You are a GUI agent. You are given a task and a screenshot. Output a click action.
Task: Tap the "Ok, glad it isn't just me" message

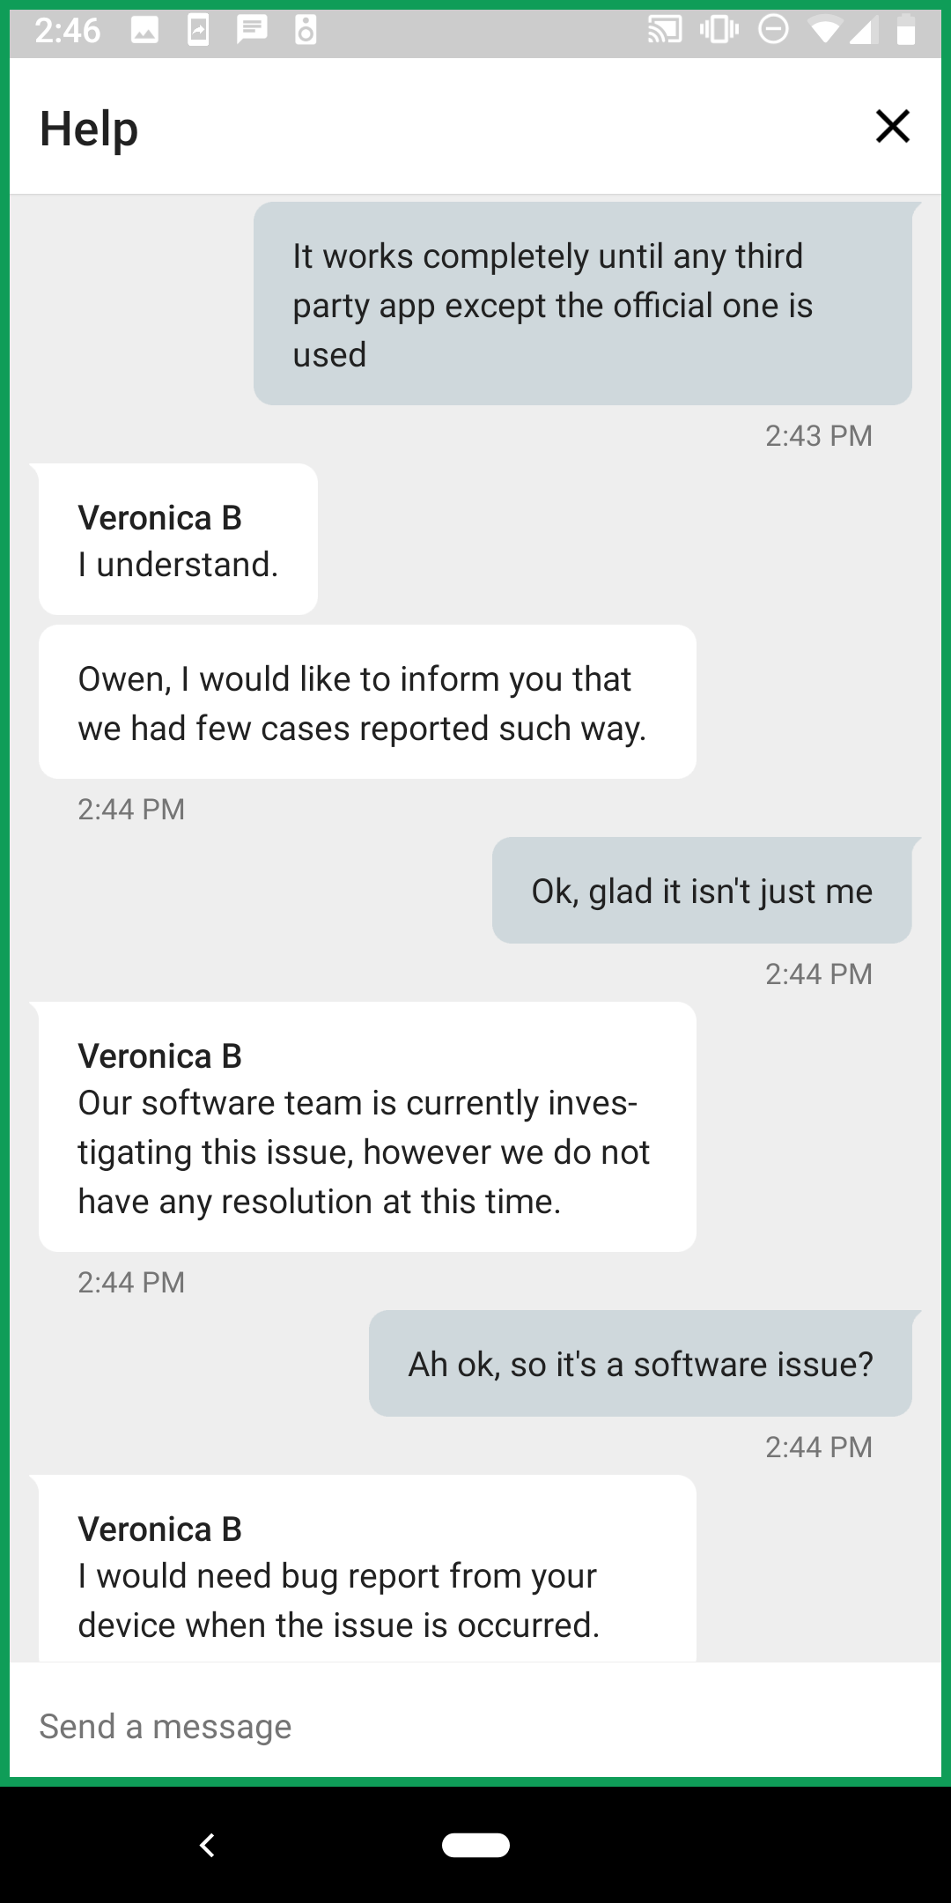point(701,891)
